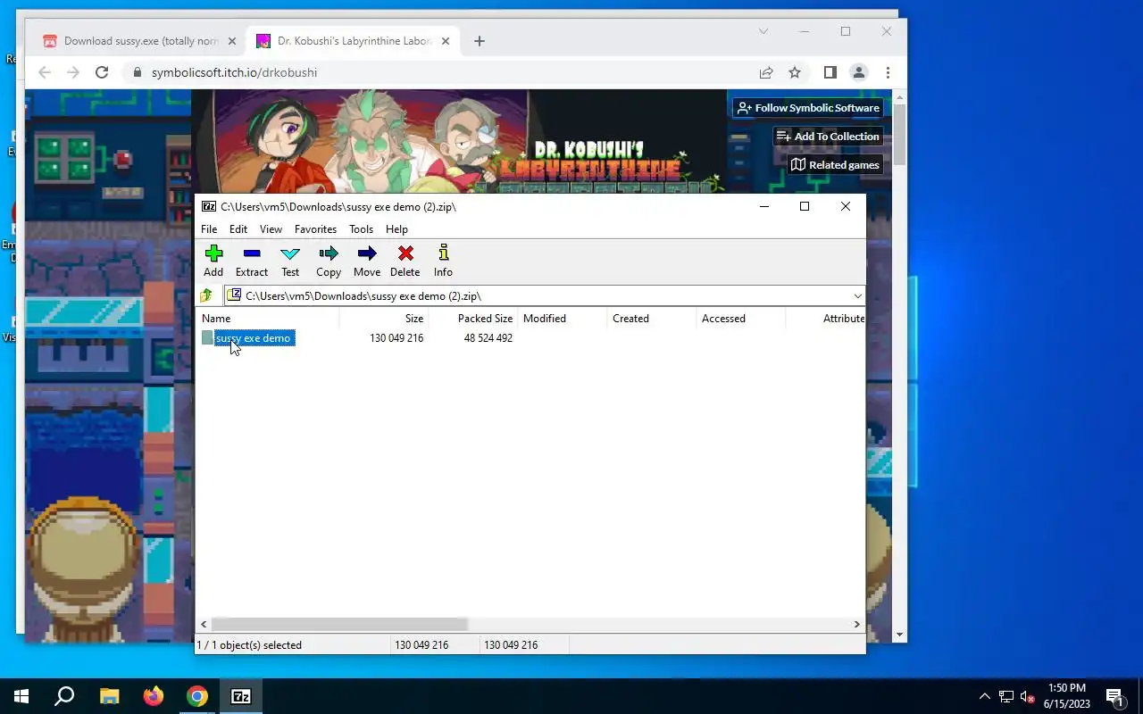The height and width of the screenshot is (714, 1143).
Task: Go forward in Chrome
Action: tap(73, 72)
